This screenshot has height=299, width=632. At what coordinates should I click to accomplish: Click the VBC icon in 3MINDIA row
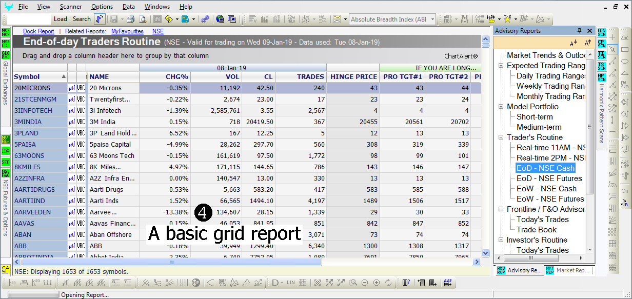click(81, 122)
